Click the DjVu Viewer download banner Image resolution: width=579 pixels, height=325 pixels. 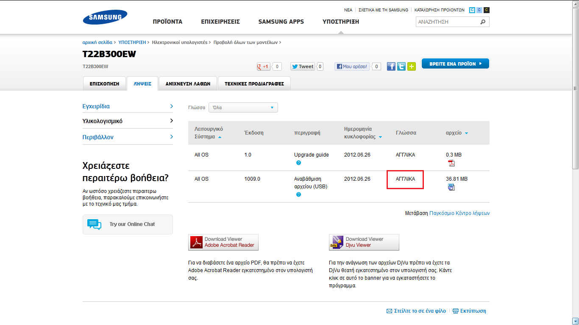(364, 242)
